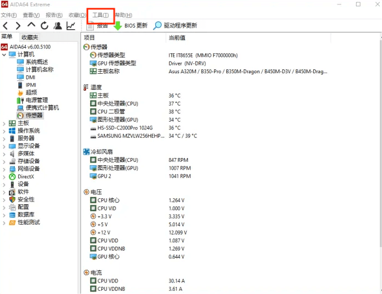
Task: Select 计算机名称 in the tree
Action: [x=35, y=70]
